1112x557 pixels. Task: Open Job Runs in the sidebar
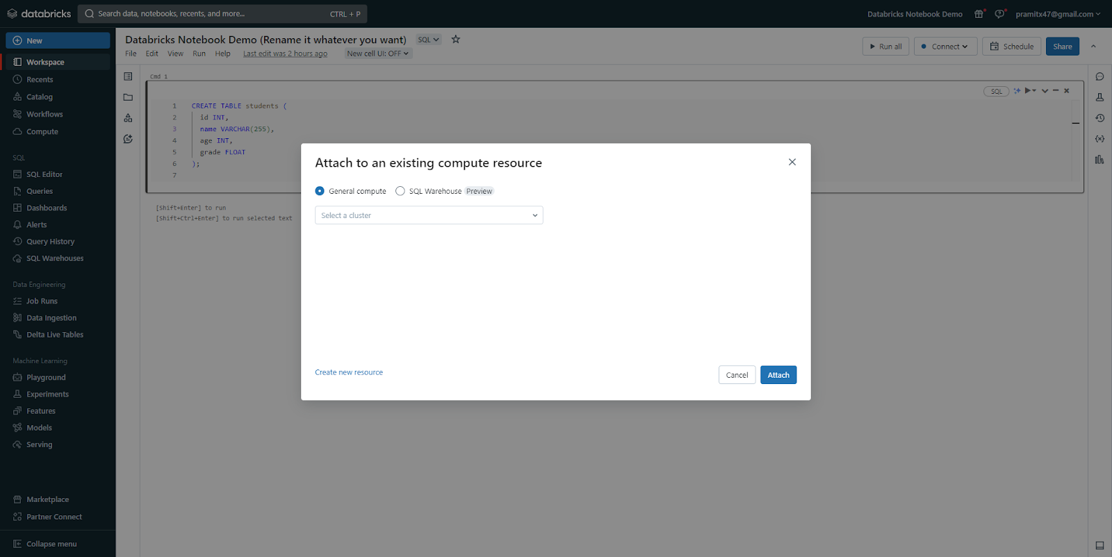point(58,301)
